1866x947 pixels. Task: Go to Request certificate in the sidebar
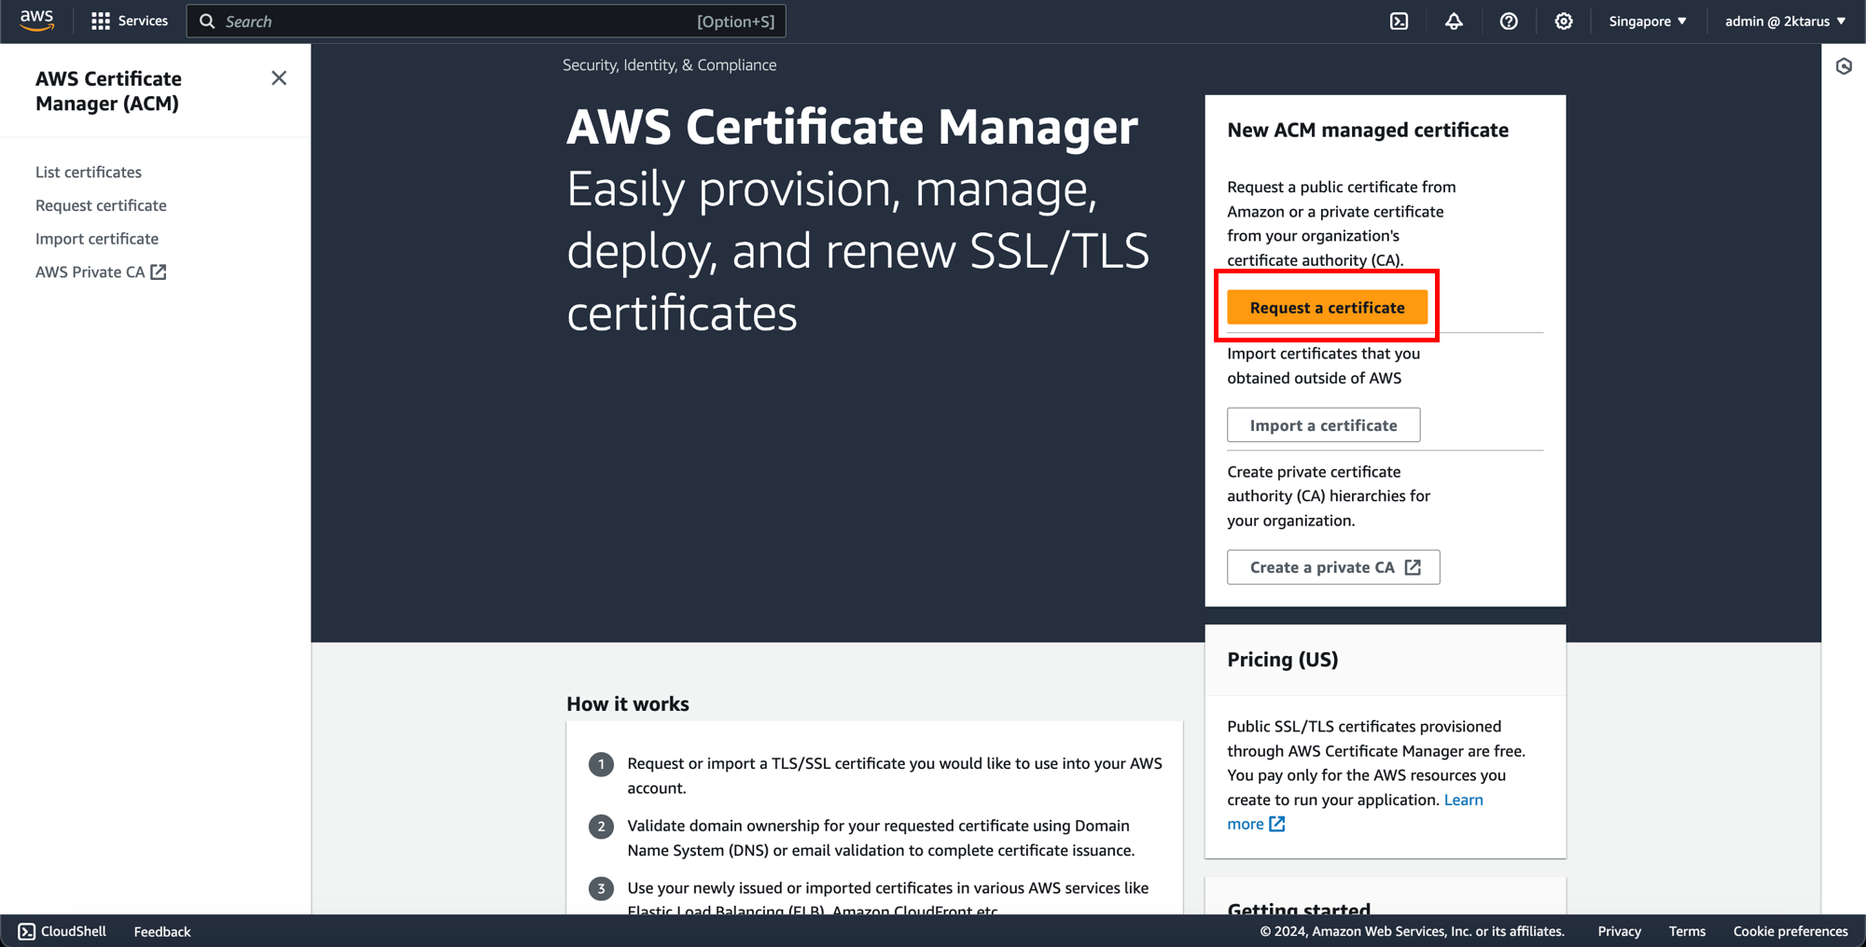coord(101,205)
